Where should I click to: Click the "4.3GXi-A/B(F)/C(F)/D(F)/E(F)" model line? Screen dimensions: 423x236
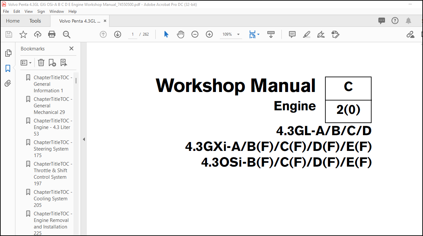(279, 147)
